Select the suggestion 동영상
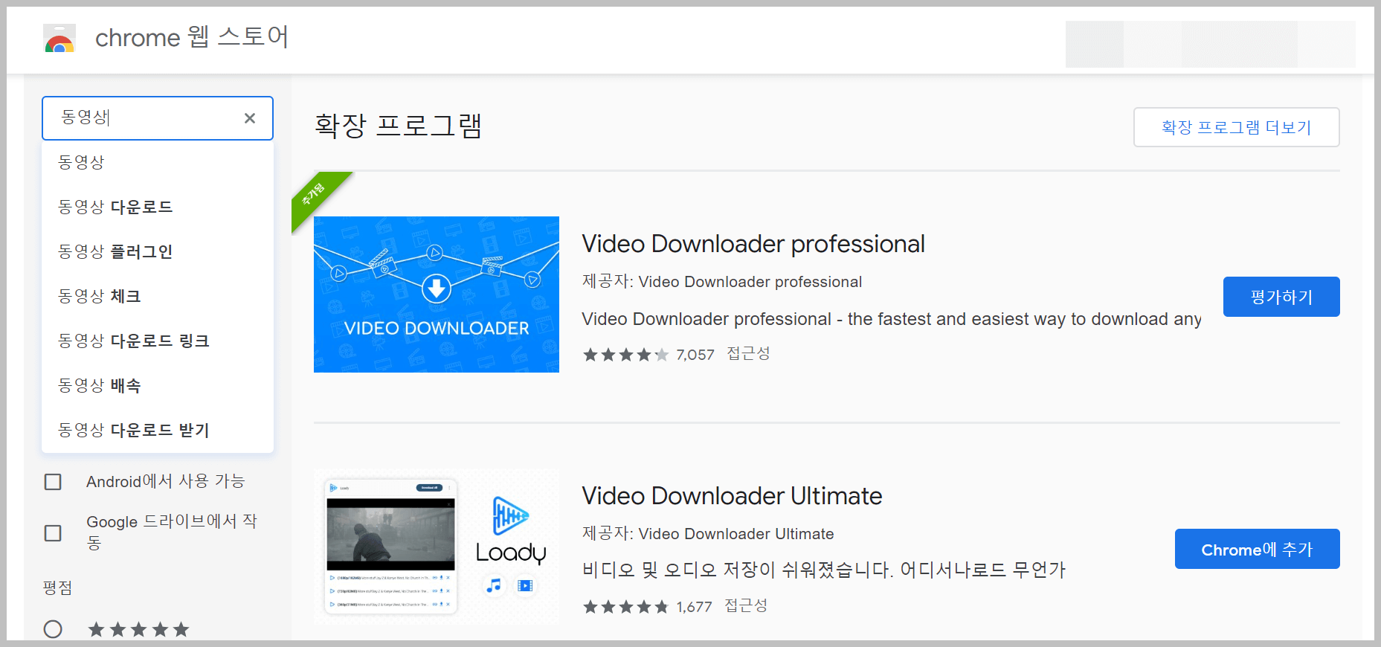This screenshot has width=1381, height=647. tap(158, 162)
